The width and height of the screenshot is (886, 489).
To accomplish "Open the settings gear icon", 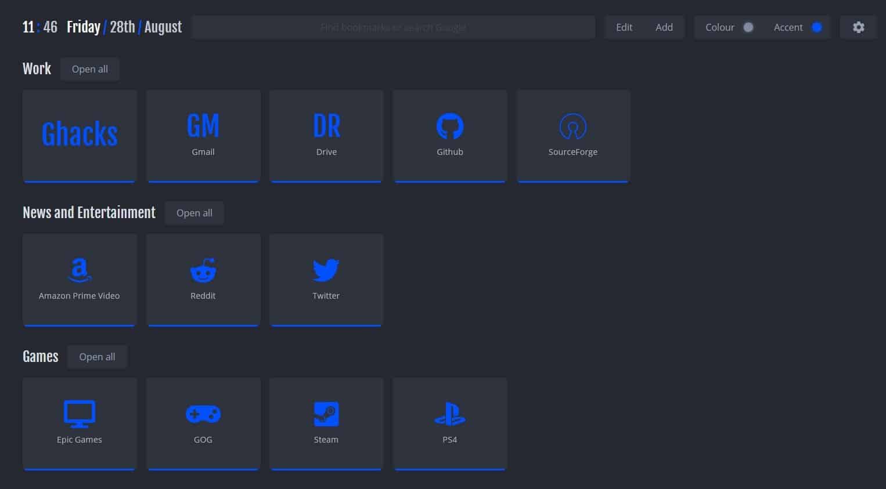I will (x=858, y=27).
